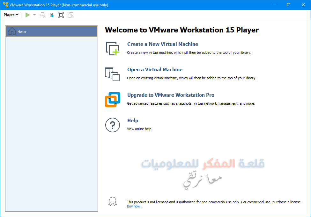Click the license ribbon badge icon
Screen dimensions: 311x217
(x=113, y=201)
